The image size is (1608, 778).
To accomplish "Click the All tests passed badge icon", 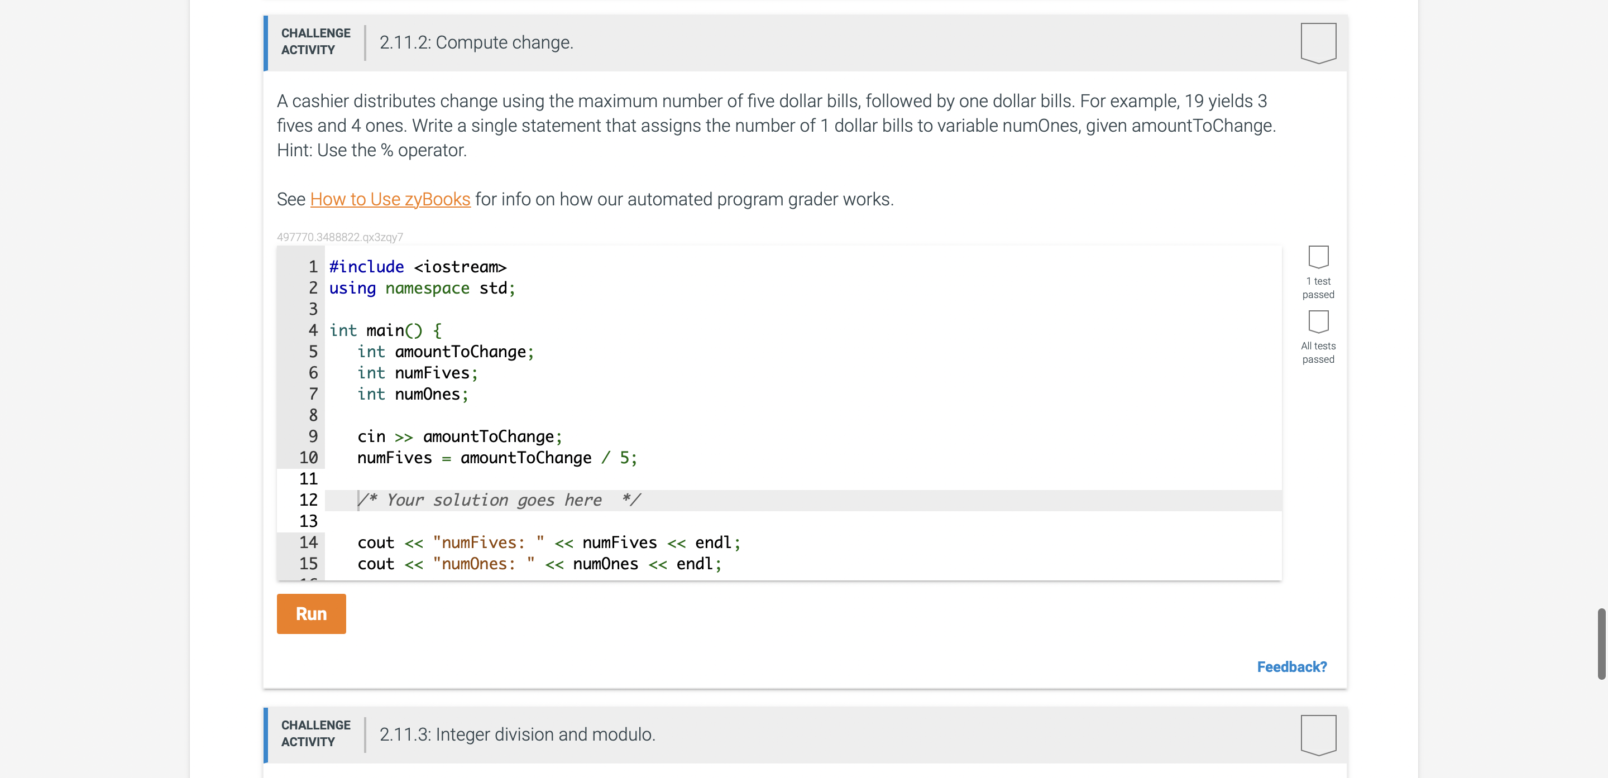I will coord(1318,321).
